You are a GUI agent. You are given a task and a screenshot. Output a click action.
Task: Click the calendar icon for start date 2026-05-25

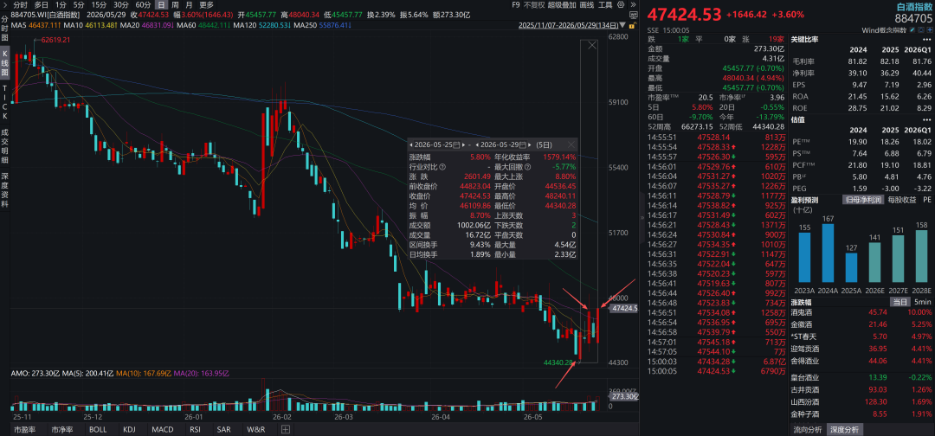pos(456,144)
